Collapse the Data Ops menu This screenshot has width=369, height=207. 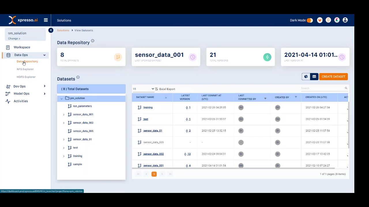(44, 55)
